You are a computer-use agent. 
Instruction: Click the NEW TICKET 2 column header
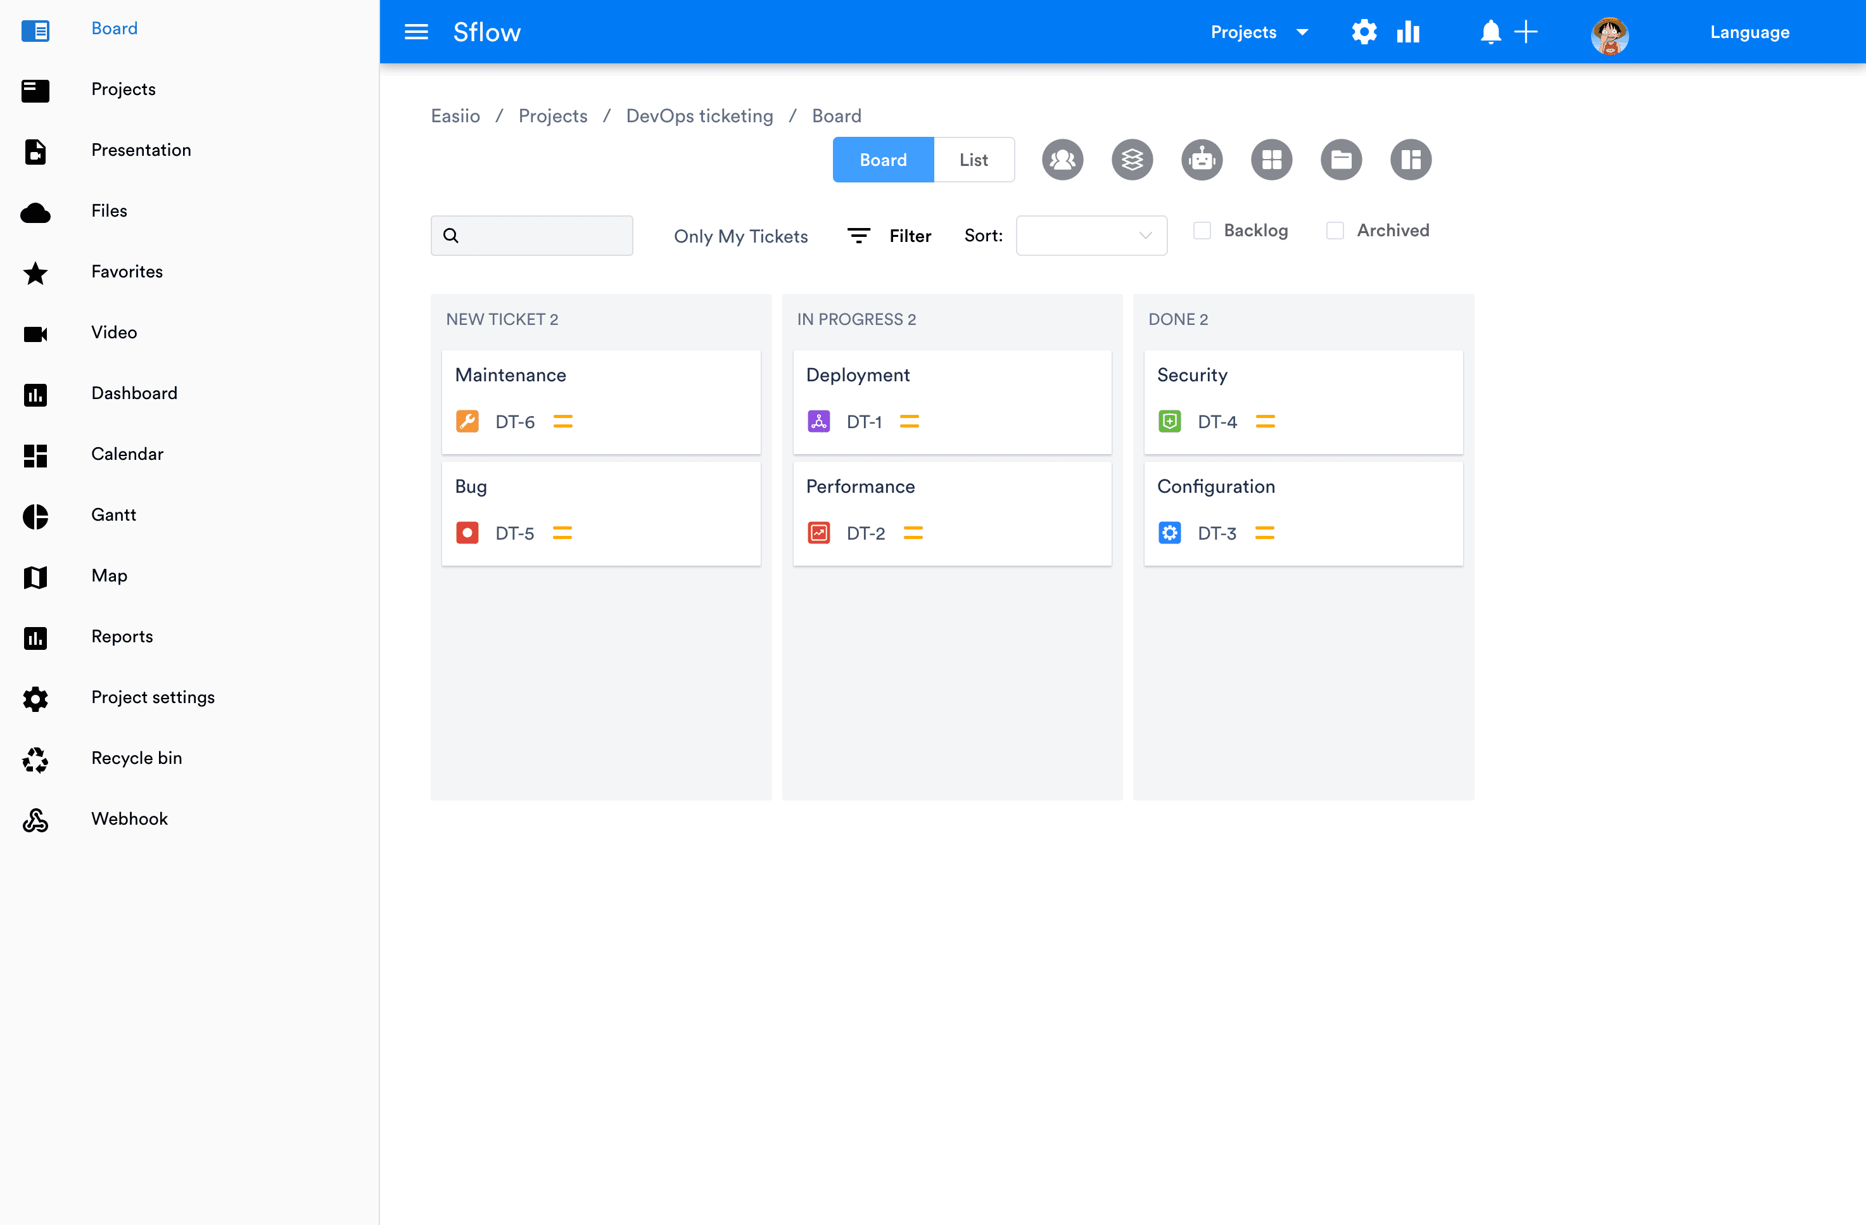(502, 319)
